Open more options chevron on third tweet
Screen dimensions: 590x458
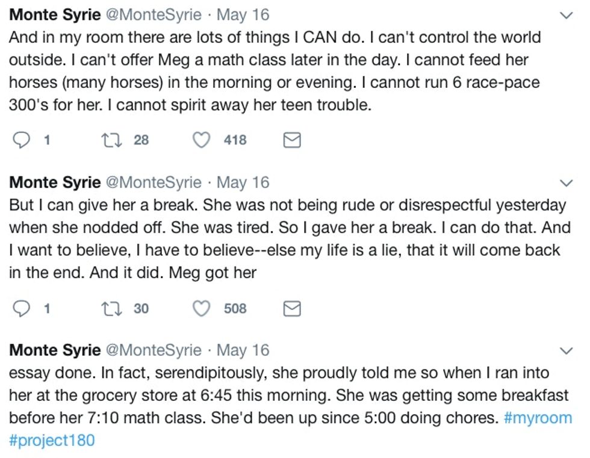(566, 350)
